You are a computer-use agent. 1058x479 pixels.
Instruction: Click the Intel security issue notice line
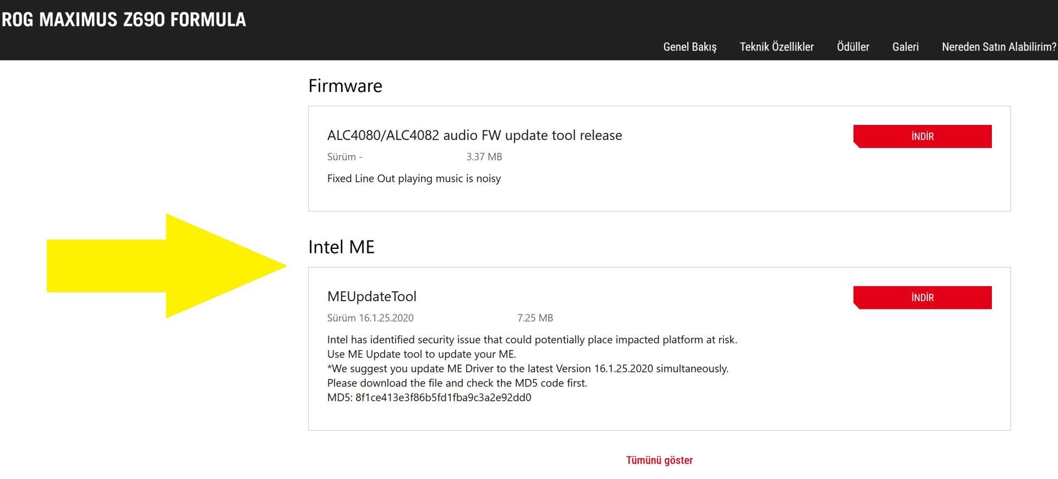click(532, 340)
